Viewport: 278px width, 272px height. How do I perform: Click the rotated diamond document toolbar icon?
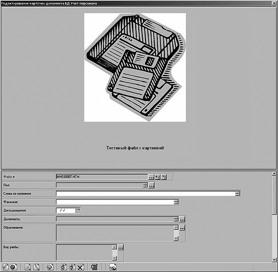click(50, 267)
